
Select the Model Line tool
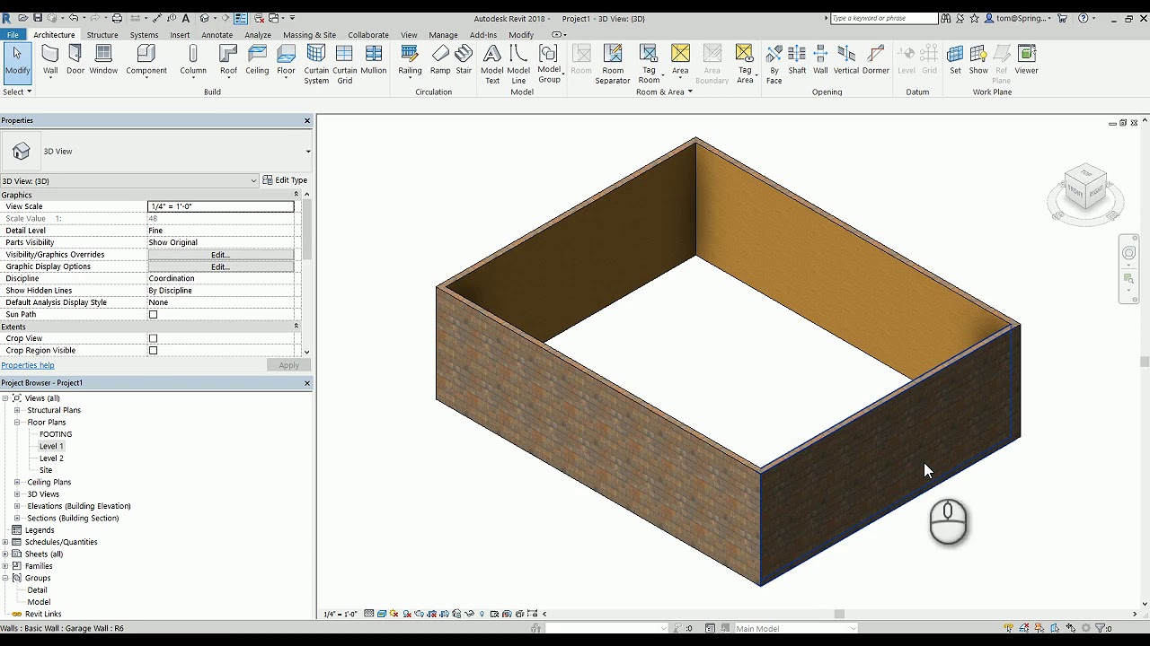[x=518, y=65]
